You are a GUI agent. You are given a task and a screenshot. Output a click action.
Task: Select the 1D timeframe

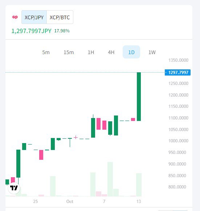[131, 52]
